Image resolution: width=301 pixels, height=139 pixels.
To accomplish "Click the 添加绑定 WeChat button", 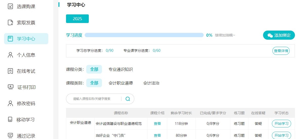I will [279, 35].
